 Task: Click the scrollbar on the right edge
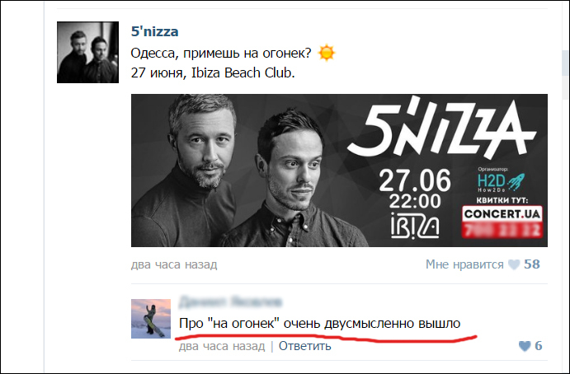coord(565,63)
